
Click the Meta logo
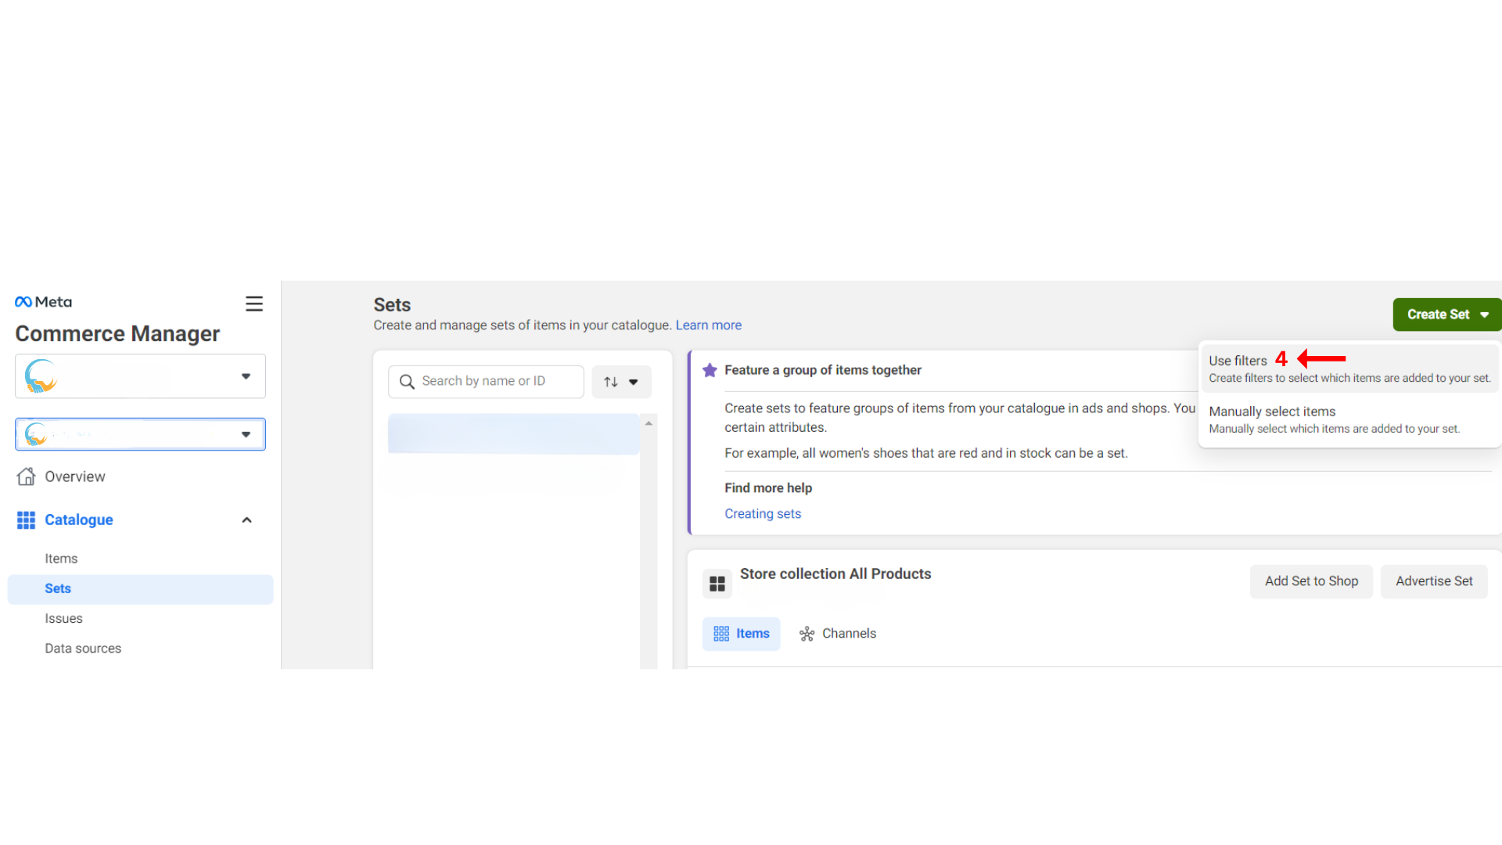pyautogui.click(x=42, y=301)
